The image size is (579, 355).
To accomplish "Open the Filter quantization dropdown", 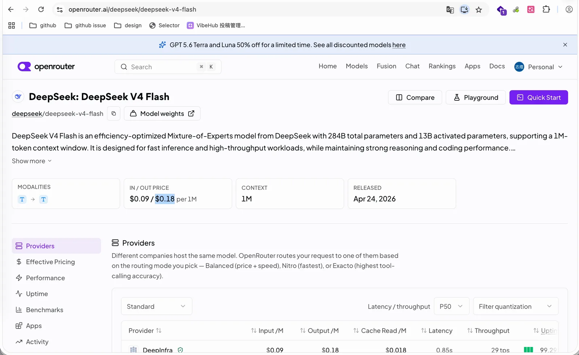I will pyautogui.click(x=516, y=306).
